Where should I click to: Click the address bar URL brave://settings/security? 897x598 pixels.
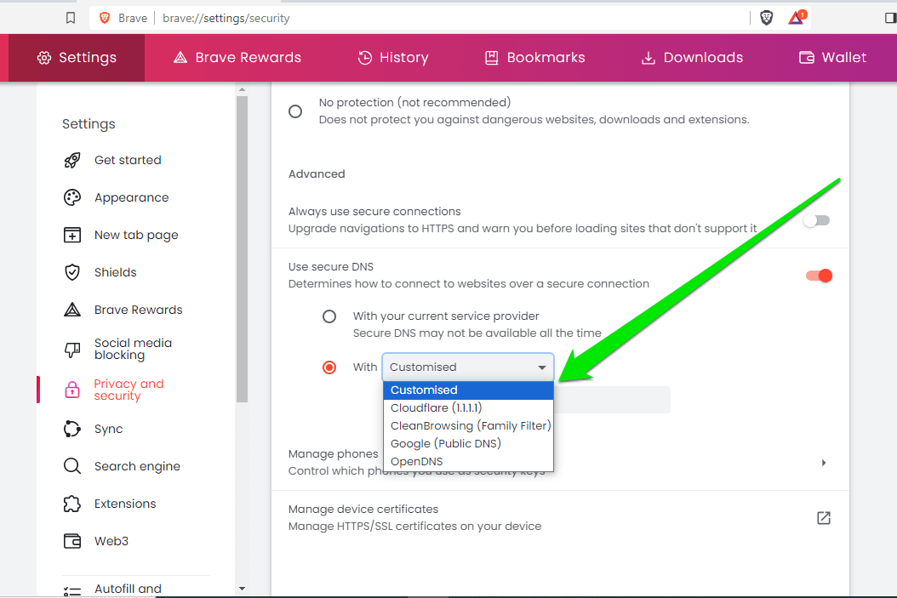(226, 19)
